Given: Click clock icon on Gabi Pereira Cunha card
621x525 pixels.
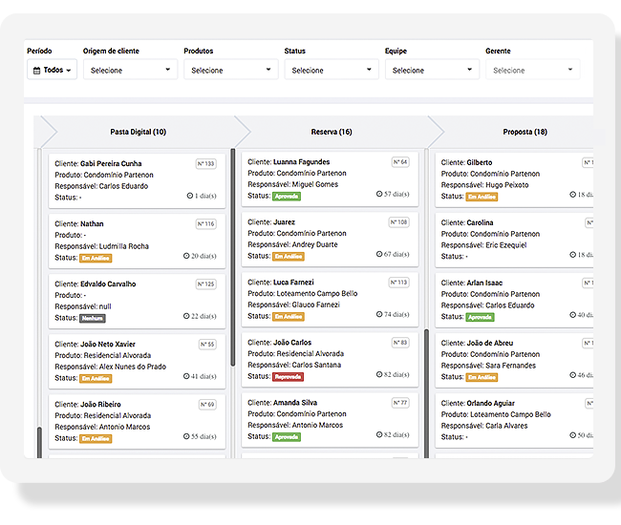Looking at the screenshot, I should pyautogui.click(x=190, y=197).
